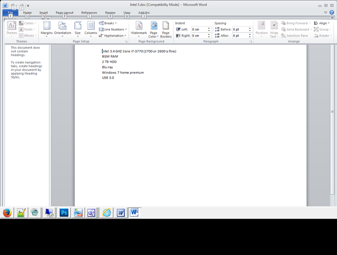337x255 pixels.
Task: Click the Margins icon
Action: tap(47, 29)
